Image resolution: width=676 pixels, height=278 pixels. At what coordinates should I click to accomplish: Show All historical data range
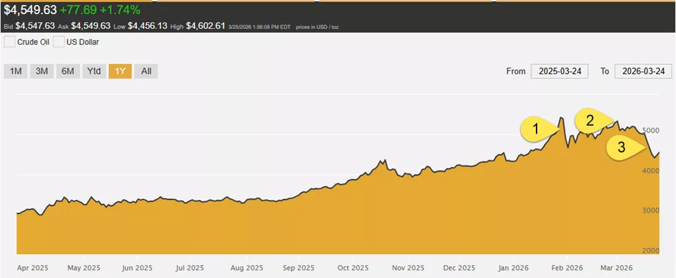tap(146, 71)
